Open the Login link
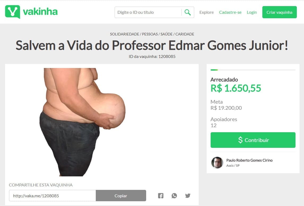This screenshot has width=304, height=206. pos(252,12)
